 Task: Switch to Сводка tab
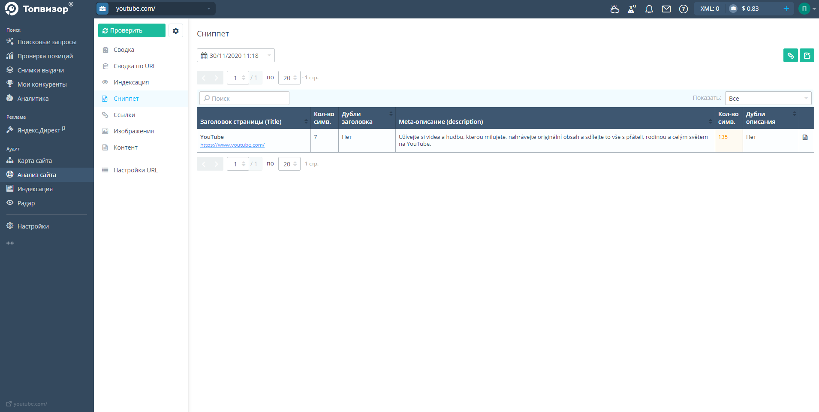(141, 50)
